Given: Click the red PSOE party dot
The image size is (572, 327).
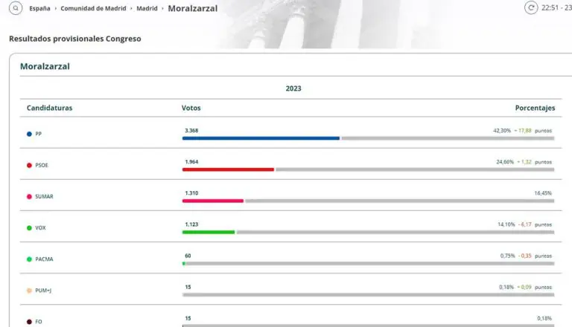Looking at the screenshot, I should pyautogui.click(x=29, y=165).
